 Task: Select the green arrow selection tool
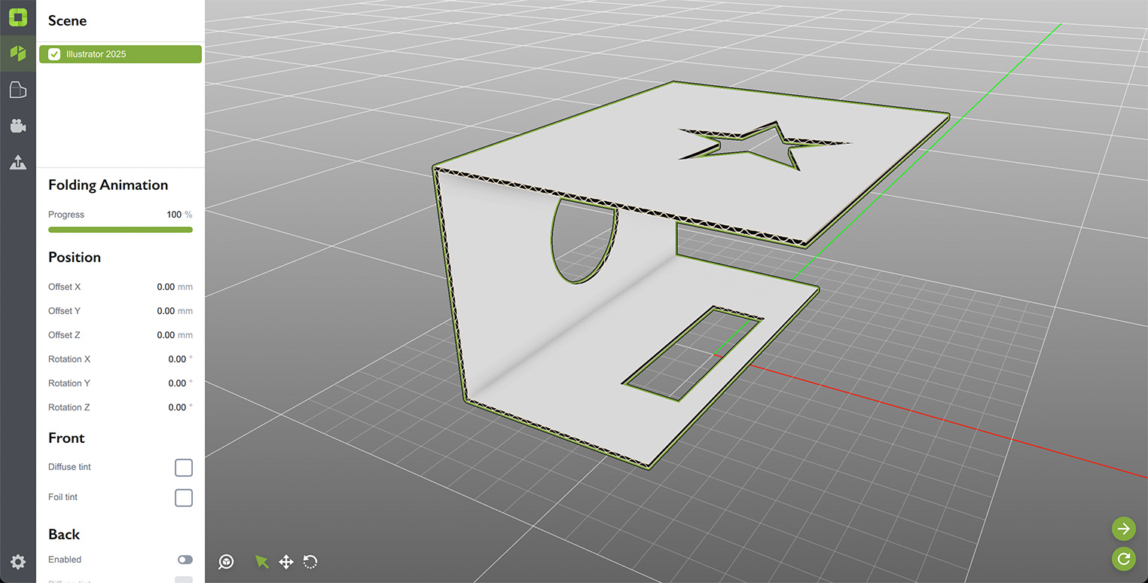(x=261, y=562)
